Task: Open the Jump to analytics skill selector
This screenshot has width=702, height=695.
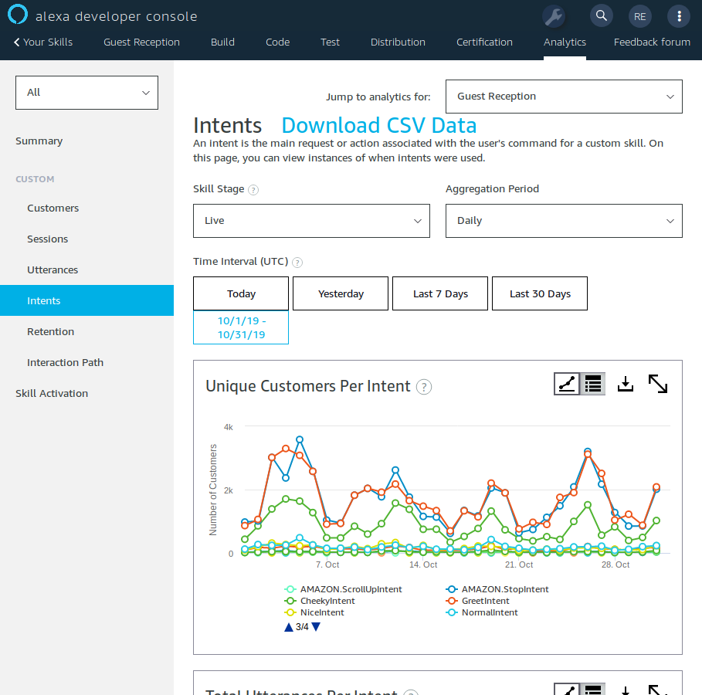Action: 564,96
